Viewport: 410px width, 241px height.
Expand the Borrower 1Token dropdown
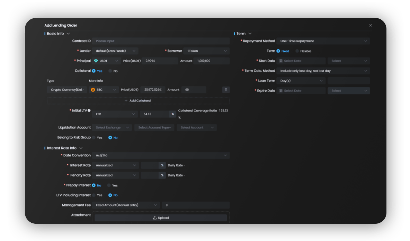(x=206, y=51)
